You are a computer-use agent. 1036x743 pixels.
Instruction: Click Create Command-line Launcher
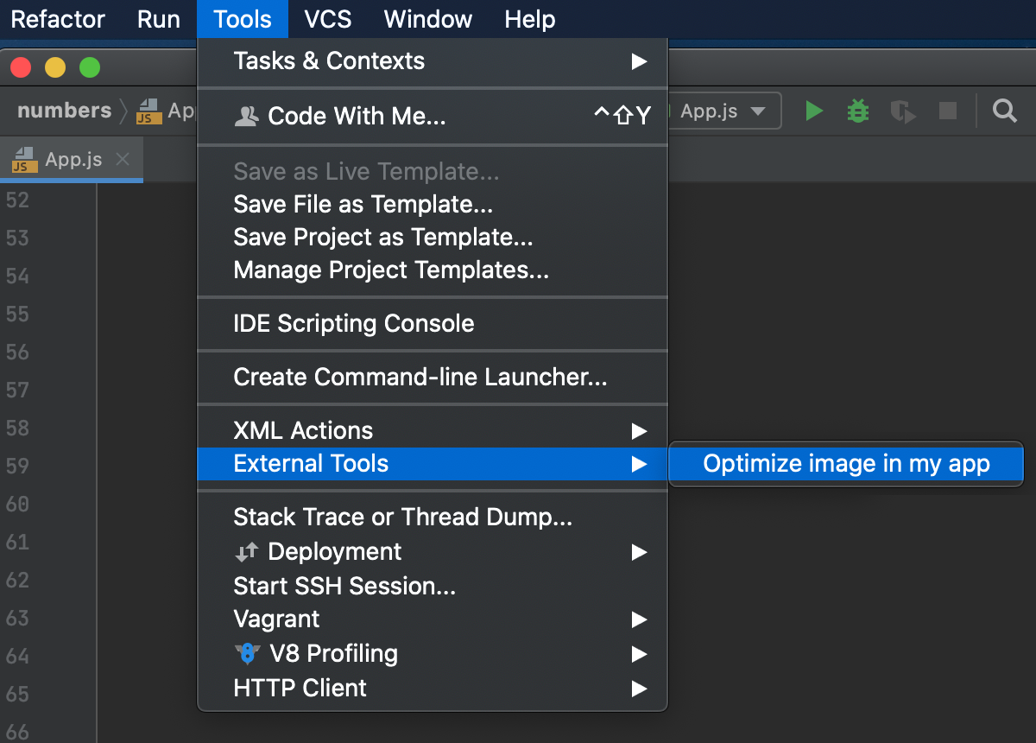tap(420, 378)
